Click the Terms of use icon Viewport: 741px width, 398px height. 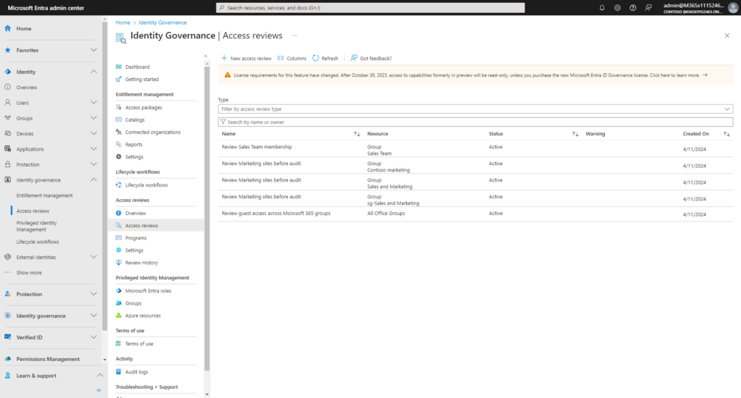(119, 344)
